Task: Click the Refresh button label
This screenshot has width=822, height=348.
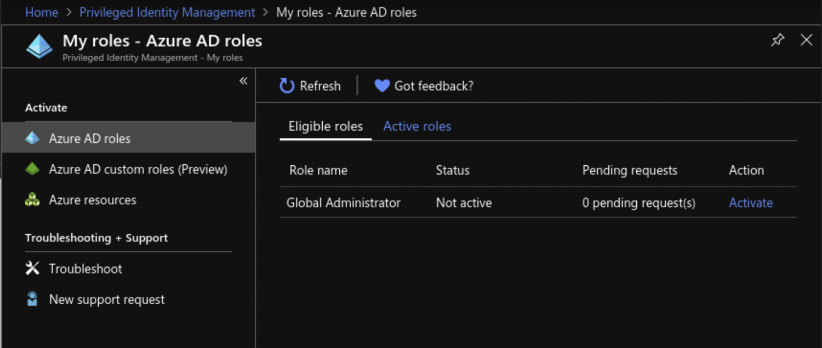Action: pos(320,86)
